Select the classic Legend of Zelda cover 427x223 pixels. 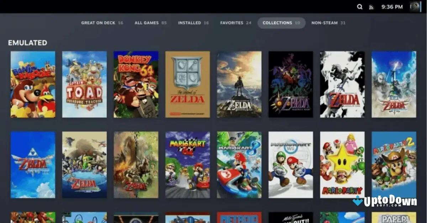[x=188, y=84]
